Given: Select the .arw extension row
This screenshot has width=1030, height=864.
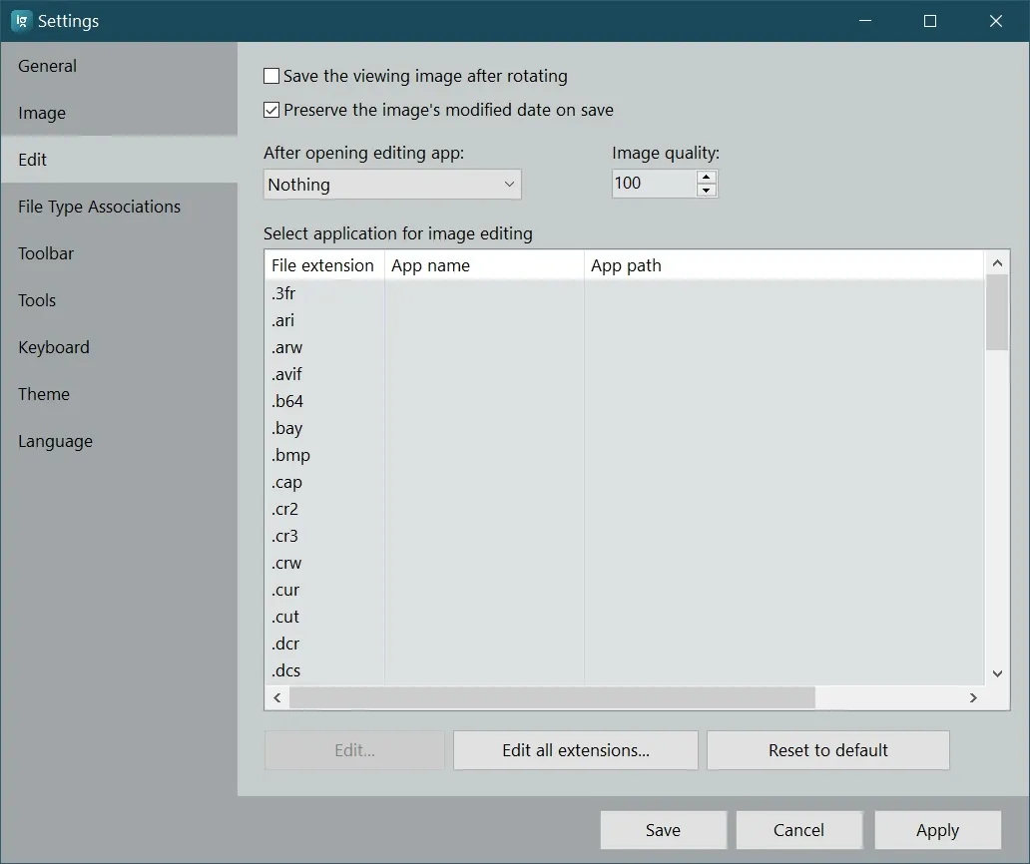Looking at the screenshot, I should pos(624,347).
